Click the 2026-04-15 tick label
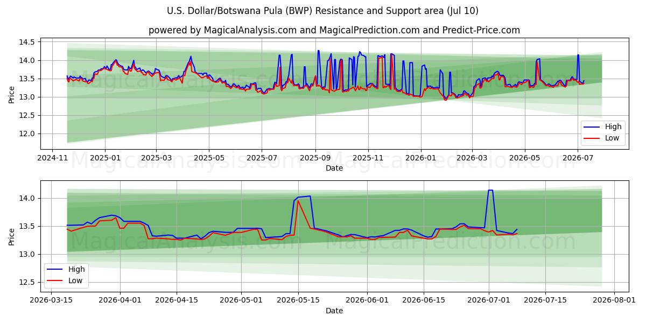The width and height of the screenshot is (646, 323). (x=177, y=300)
